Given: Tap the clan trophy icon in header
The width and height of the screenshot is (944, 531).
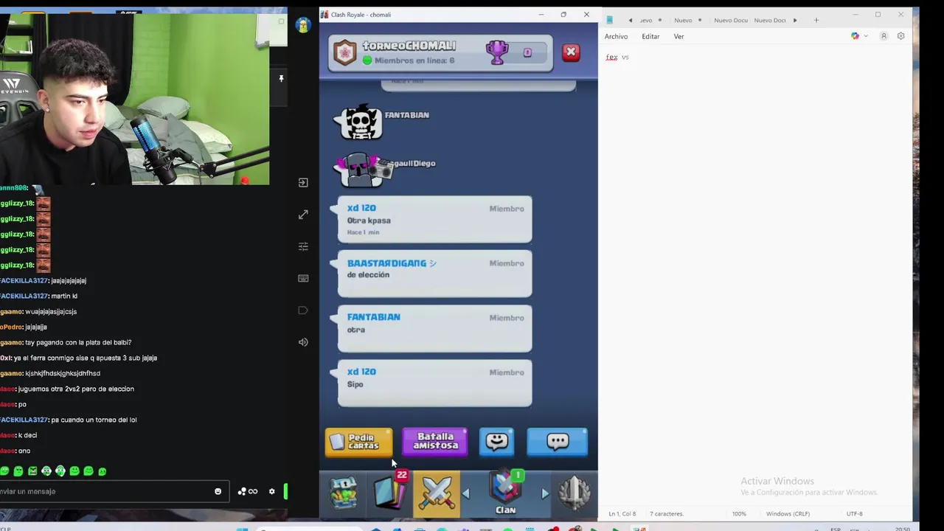Looking at the screenshot, I should [497, 52].
